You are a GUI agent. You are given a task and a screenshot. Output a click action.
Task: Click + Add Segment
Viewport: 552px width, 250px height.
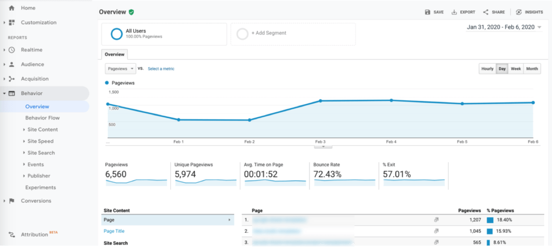268,33
